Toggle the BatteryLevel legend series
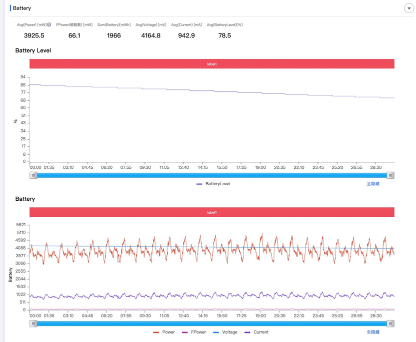Viewport: 416px width, 342px height. click(213, 184)
